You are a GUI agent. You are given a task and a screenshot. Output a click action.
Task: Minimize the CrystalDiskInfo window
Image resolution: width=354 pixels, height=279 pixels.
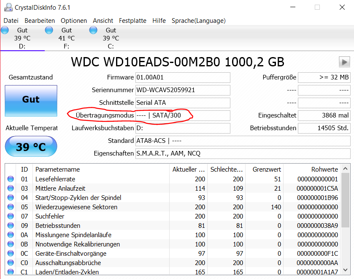click(x=293, y=7)
